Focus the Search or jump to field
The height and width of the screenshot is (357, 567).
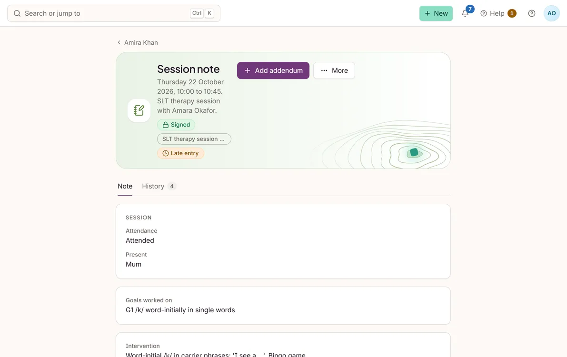click(x=114, y=13)
